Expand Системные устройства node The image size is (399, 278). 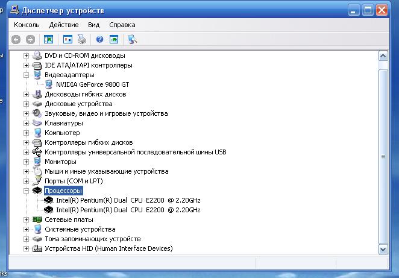pos(26,229)
